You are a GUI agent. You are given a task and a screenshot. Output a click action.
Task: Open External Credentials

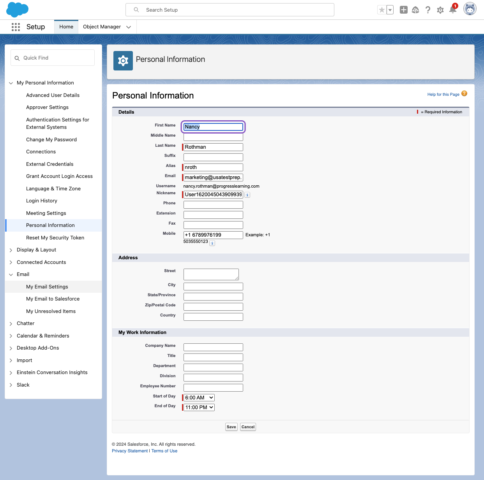pos(50,164)
